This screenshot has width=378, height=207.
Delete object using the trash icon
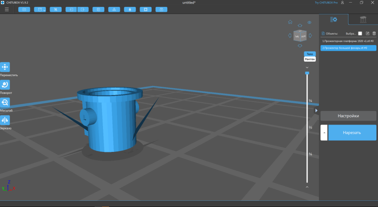pos(374,33)
